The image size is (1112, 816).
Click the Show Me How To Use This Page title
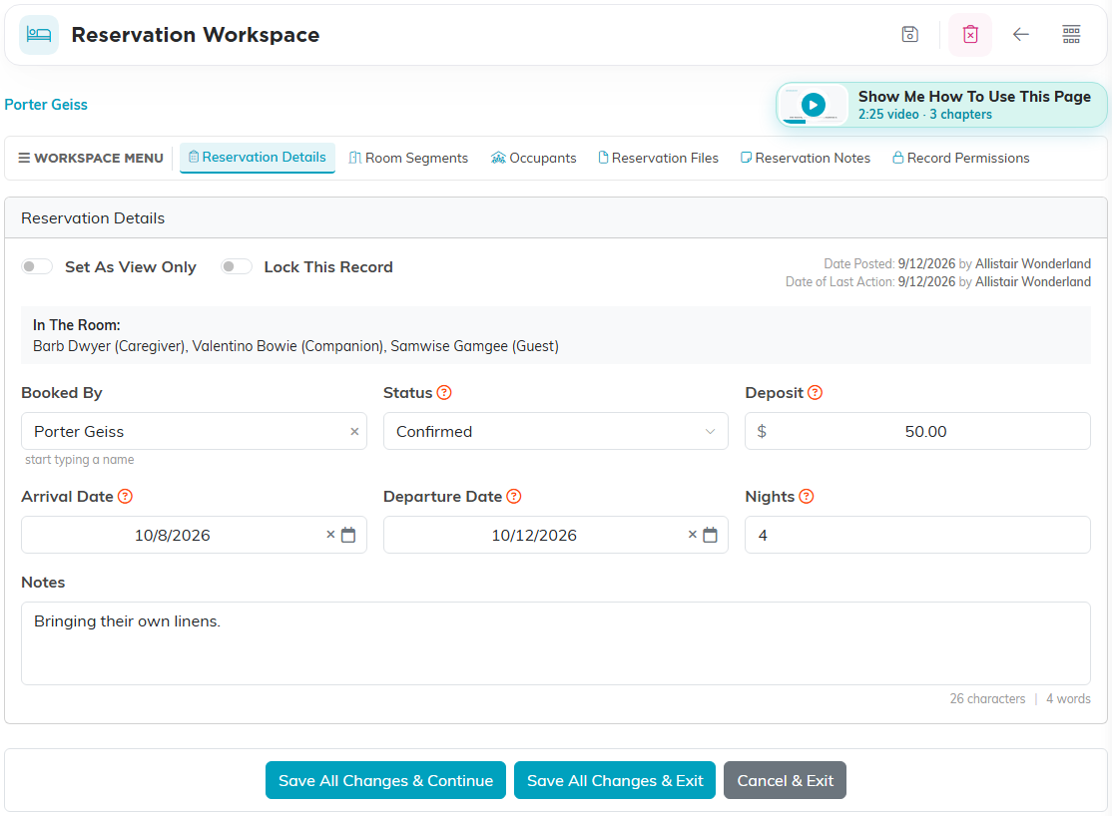tap(974, 97)
